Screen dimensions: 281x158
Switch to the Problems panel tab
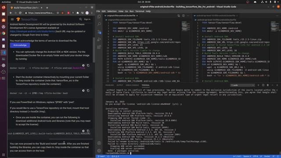pyautogui.click(x=109, y=85)
